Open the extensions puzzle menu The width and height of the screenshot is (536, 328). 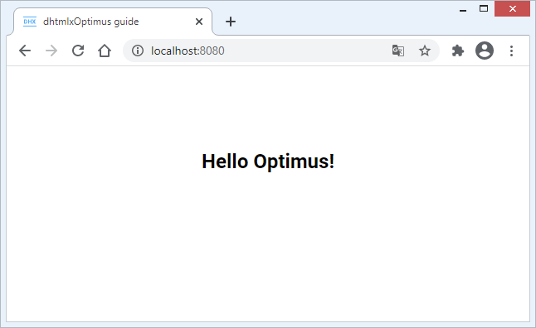(458, 51)
